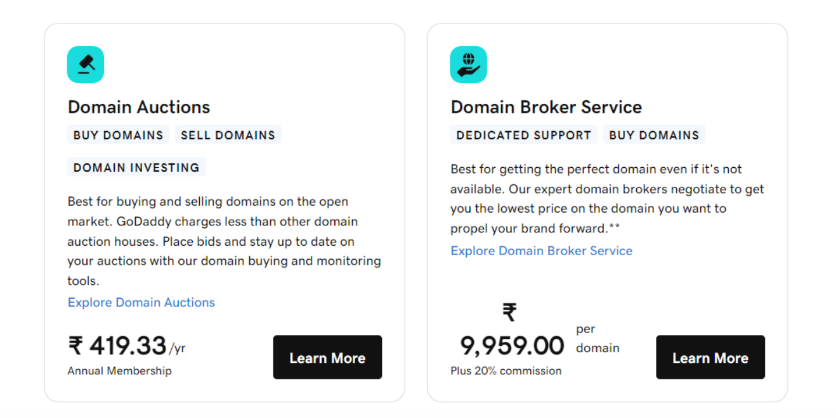Click the Domain Auctions description paragraph
The width and height of the screenshot is (836, 418).
224,241
